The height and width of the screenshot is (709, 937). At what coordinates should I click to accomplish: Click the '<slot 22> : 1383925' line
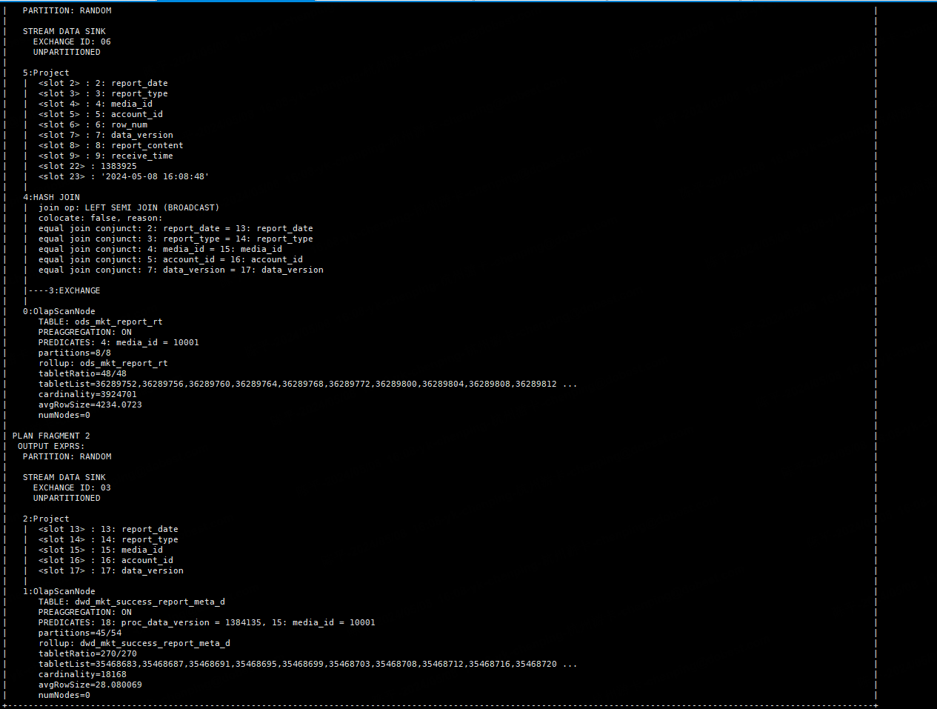coord(87,166)
